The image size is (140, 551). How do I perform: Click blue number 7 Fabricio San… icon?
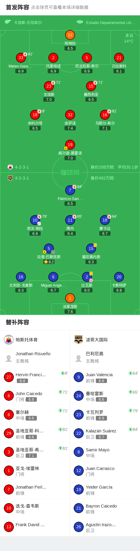pyautogui.click(x=70, y=190)
